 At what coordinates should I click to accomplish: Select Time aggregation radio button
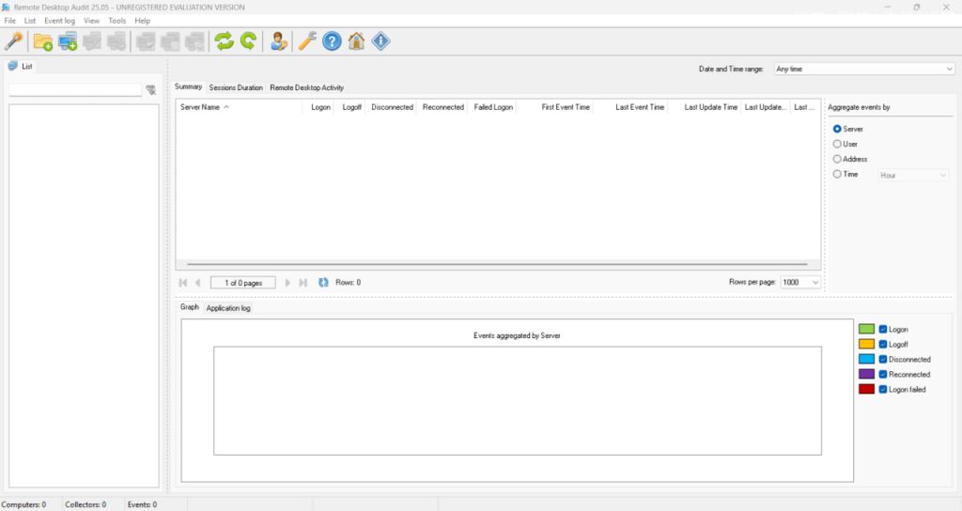coord(837,174)
